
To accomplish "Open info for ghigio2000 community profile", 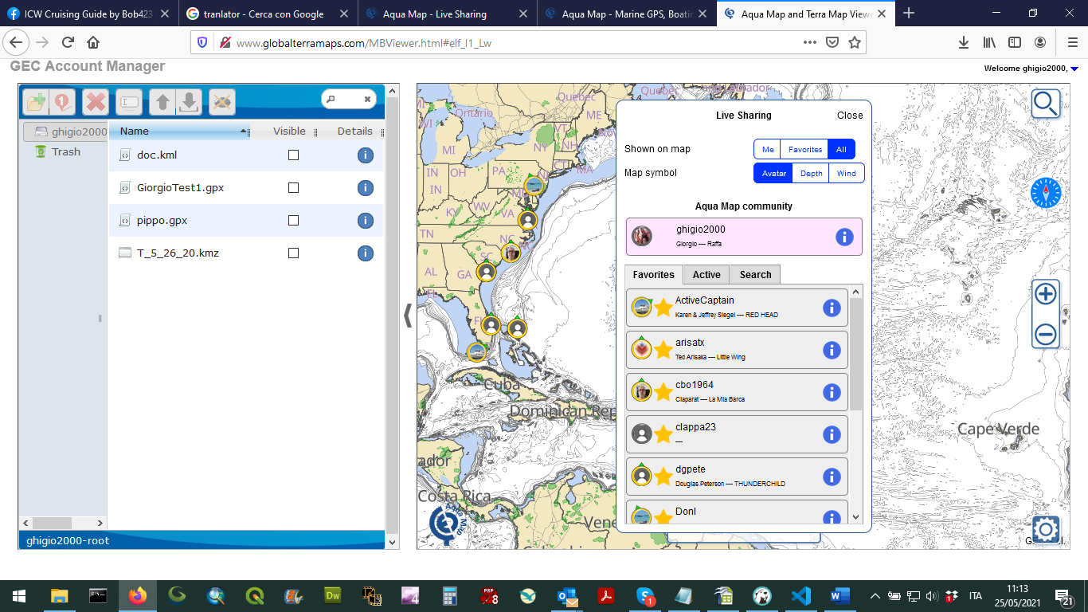I will [x=844, y=237].
